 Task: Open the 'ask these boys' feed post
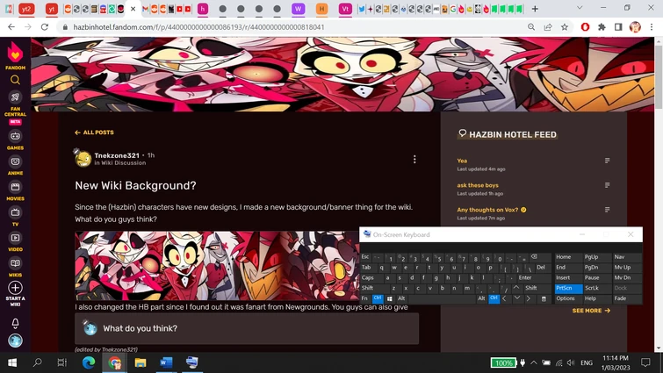pos(478,185)
